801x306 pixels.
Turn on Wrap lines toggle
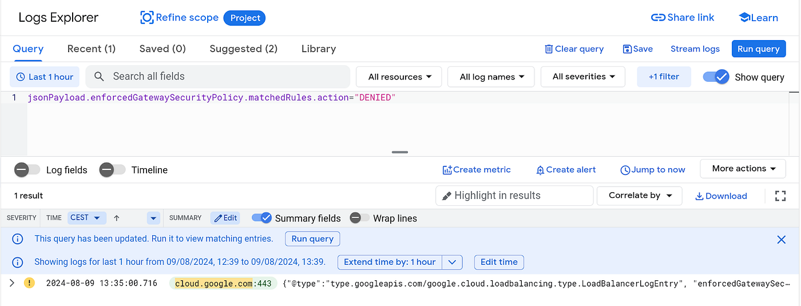[x=360, y=218]
